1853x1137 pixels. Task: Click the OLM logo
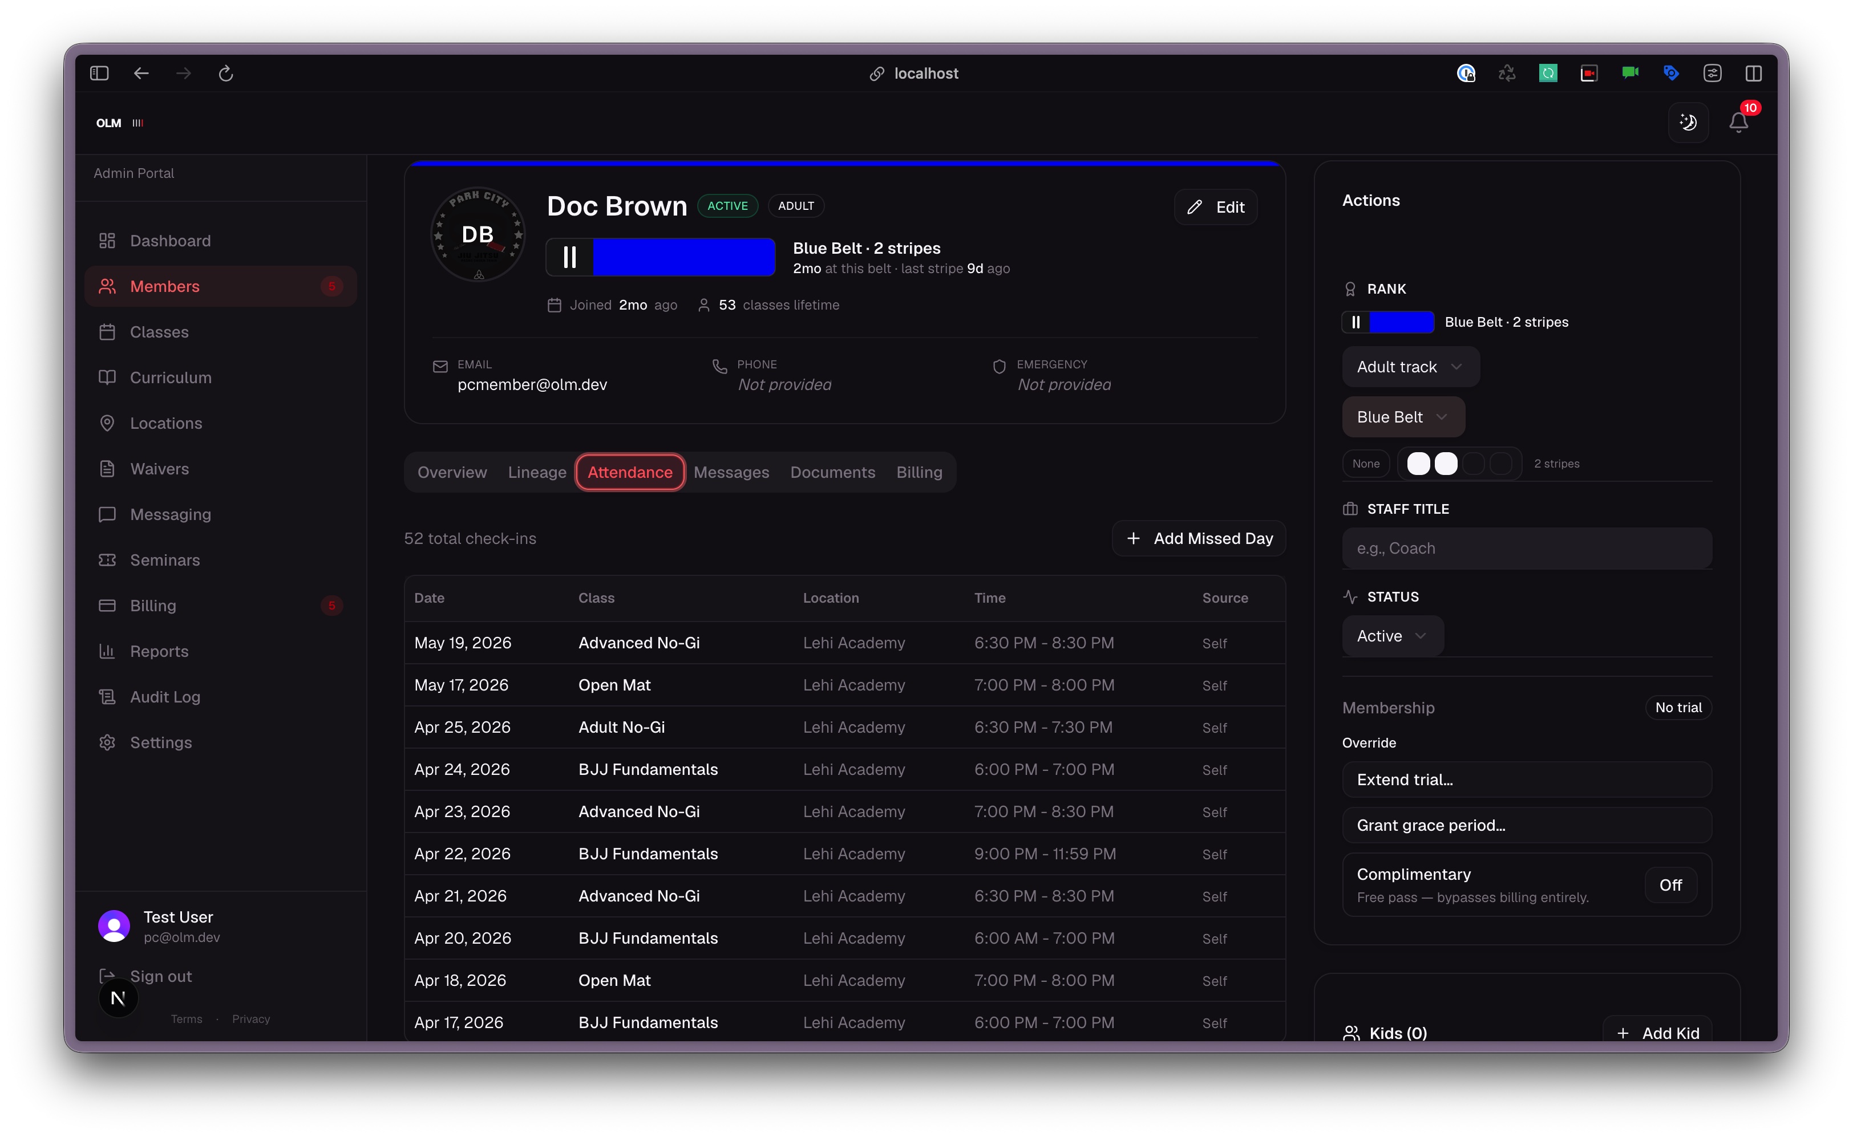coord(108,123)
